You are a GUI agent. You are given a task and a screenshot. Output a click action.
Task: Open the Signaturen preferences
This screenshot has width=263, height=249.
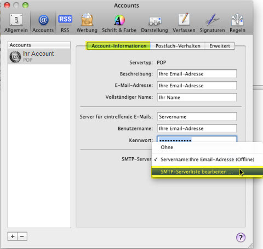click(x=212, y=23)
